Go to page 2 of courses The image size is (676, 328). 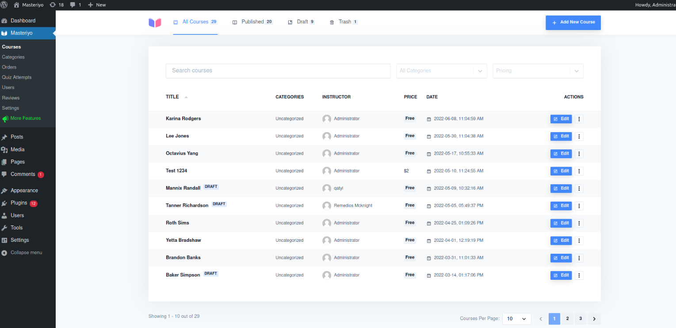[567, 319]
